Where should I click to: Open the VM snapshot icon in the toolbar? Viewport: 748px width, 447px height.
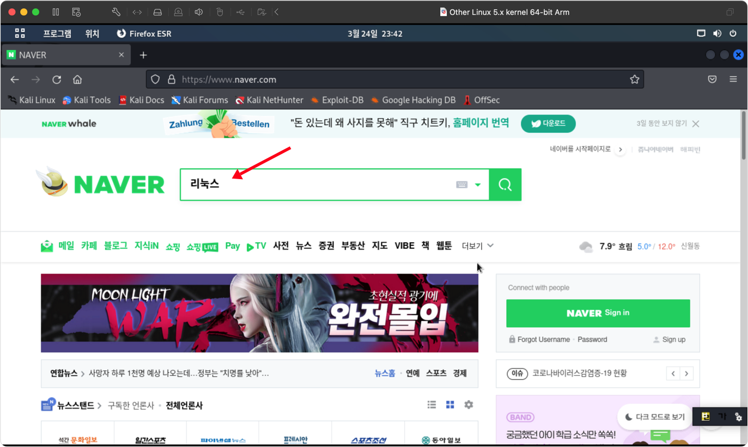click(76, 12)
